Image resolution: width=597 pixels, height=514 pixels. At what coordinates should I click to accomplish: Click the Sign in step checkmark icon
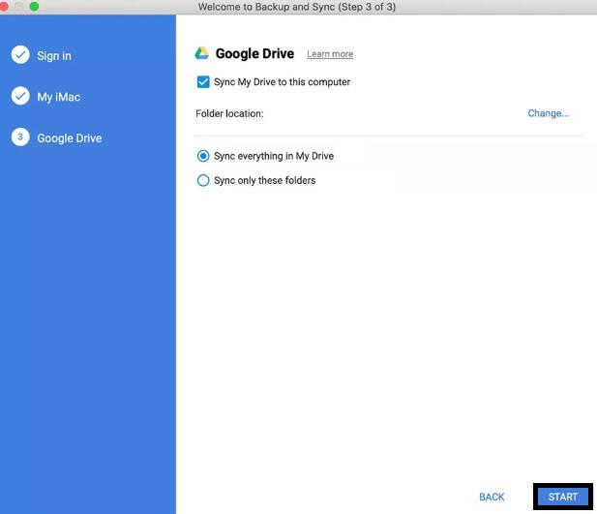click(20, 55)
